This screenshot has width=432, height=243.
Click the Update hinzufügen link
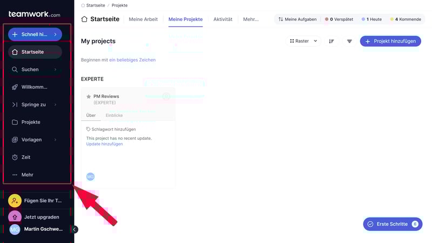104,144
